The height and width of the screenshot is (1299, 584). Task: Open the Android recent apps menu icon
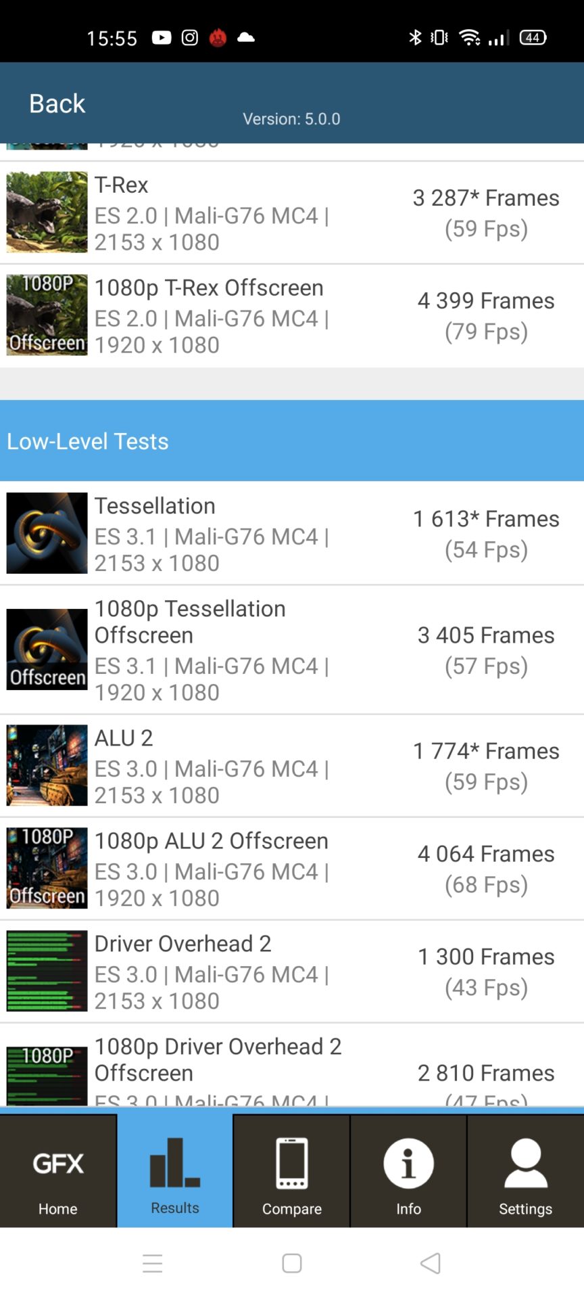coord(153,1263)
